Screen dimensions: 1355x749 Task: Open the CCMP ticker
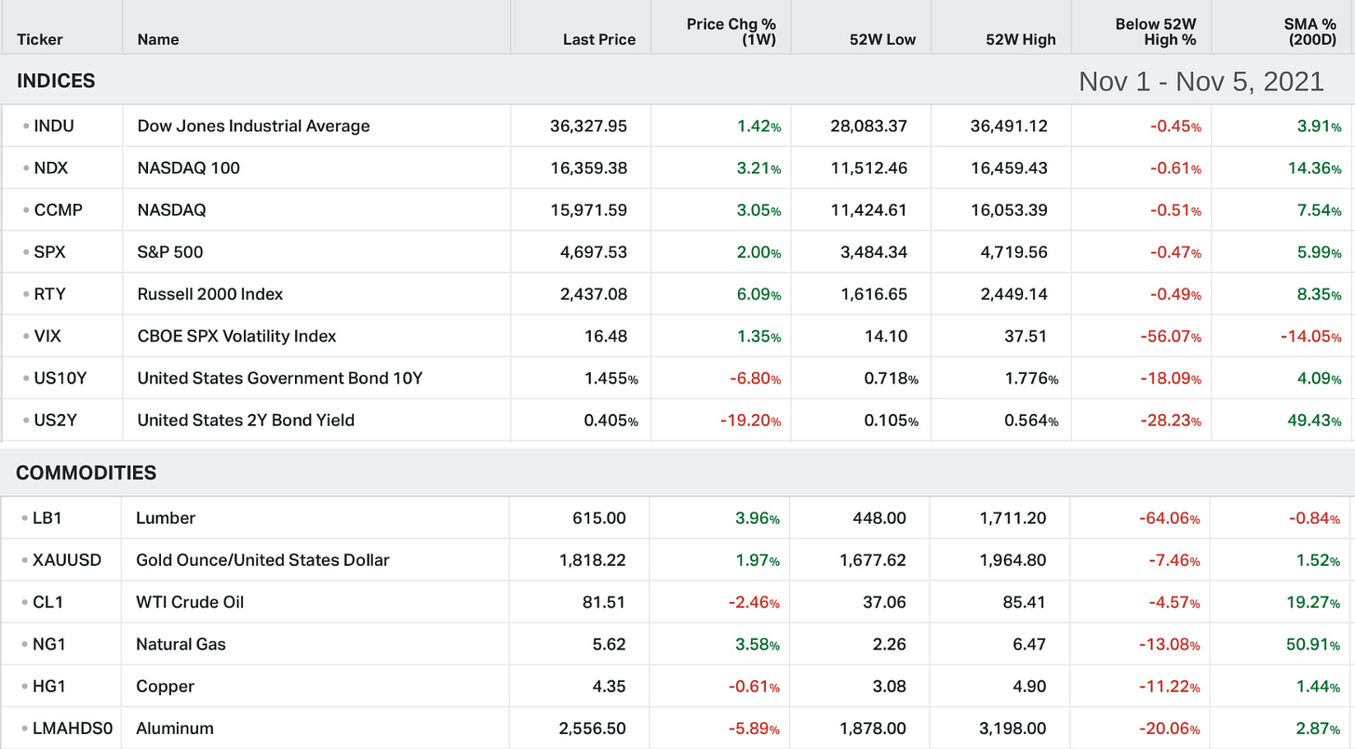point(58,209)
